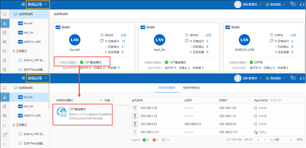The width and height of the screenshot is (306, 148).
Task: Open 设置 link on the test_lin card
Action: click(x=208, y=35)
